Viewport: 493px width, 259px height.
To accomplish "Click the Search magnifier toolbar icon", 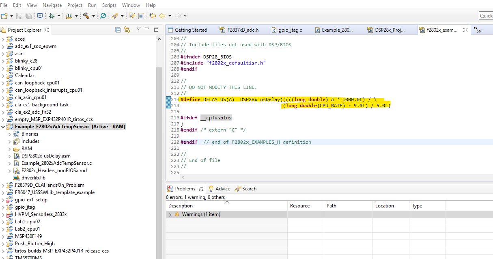I will pos(103,16).
